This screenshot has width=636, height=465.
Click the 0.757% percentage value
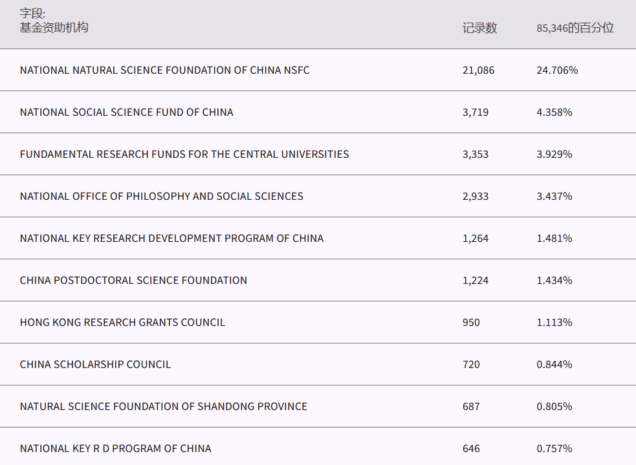point(554,448)
